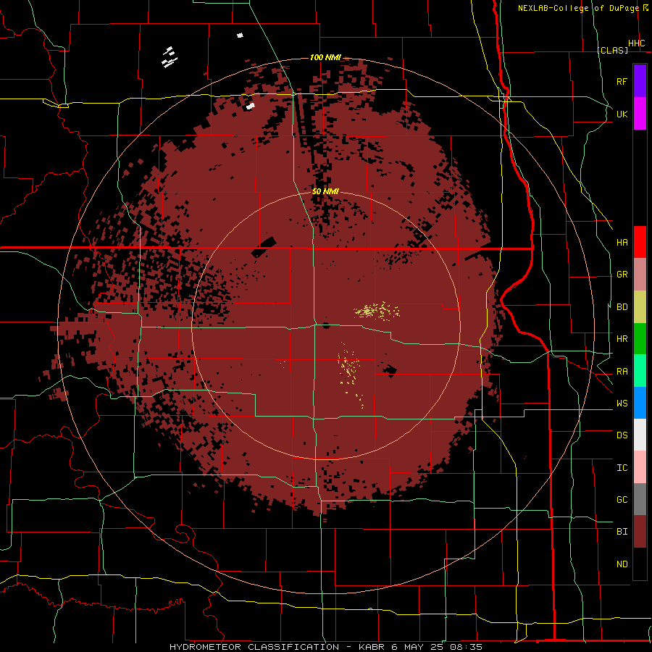The width and height of the screenshot is (652, 652).
Task: Click the mint green RA swatch
Action: click(640, 371)
